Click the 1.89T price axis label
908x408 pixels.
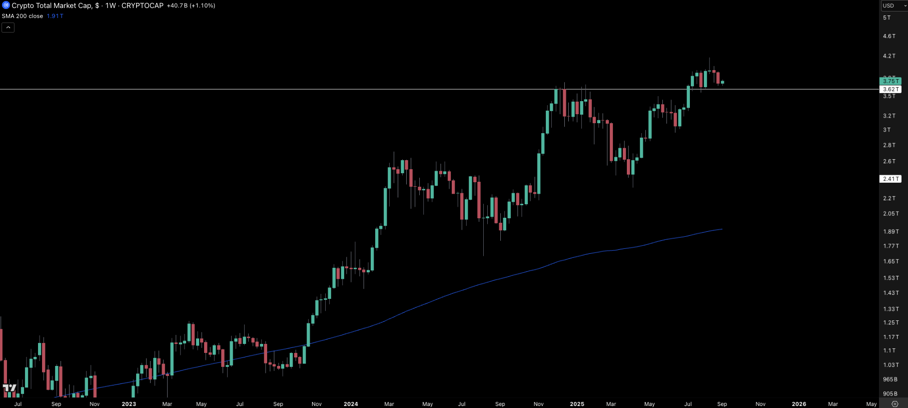tap(891, 232)
